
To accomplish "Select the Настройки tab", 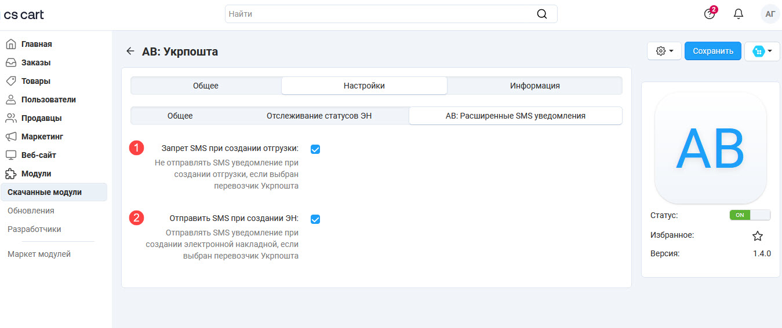I will (x=364, y=86).
